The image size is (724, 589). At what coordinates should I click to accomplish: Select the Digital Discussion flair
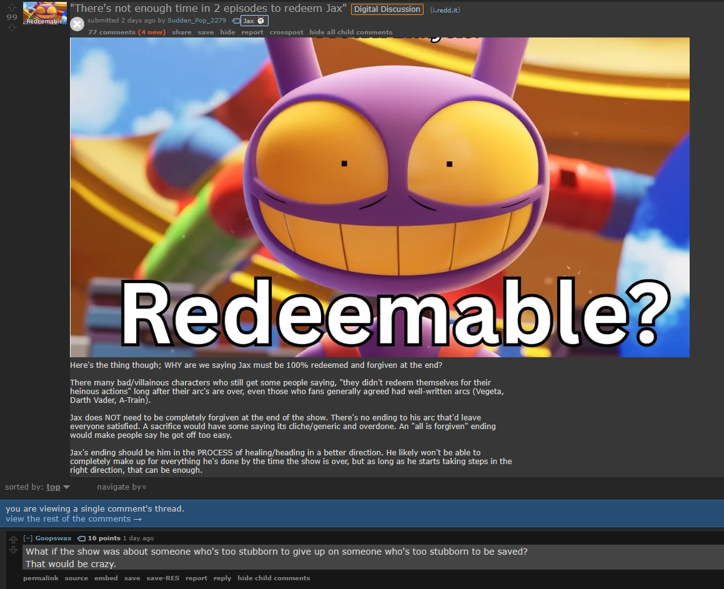click(x=387, y=9)
